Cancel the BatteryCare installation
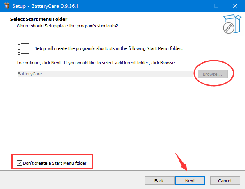This screenshot has width=245, height=189. [225, 181]
